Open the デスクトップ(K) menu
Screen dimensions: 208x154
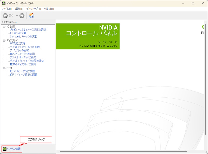tap(34, 9)
